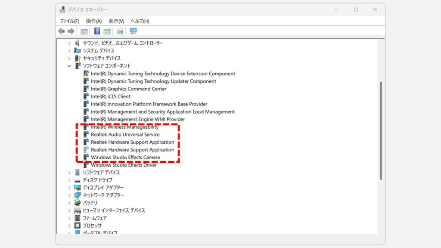
Task: Click the Forward arrow in toolbar
Action: pyautogui.click(x=71, y=31)
